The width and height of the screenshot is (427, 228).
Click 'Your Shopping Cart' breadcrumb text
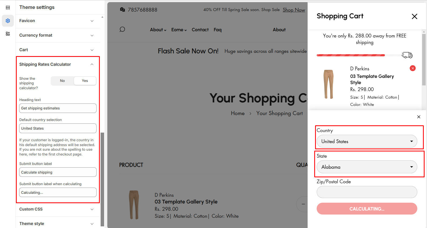[279, 113]
